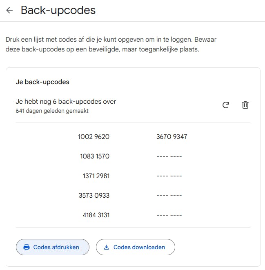Click the 641 dagen geleden gemaakt text
This screenshot has width=265, height=270.
(52, 111)
